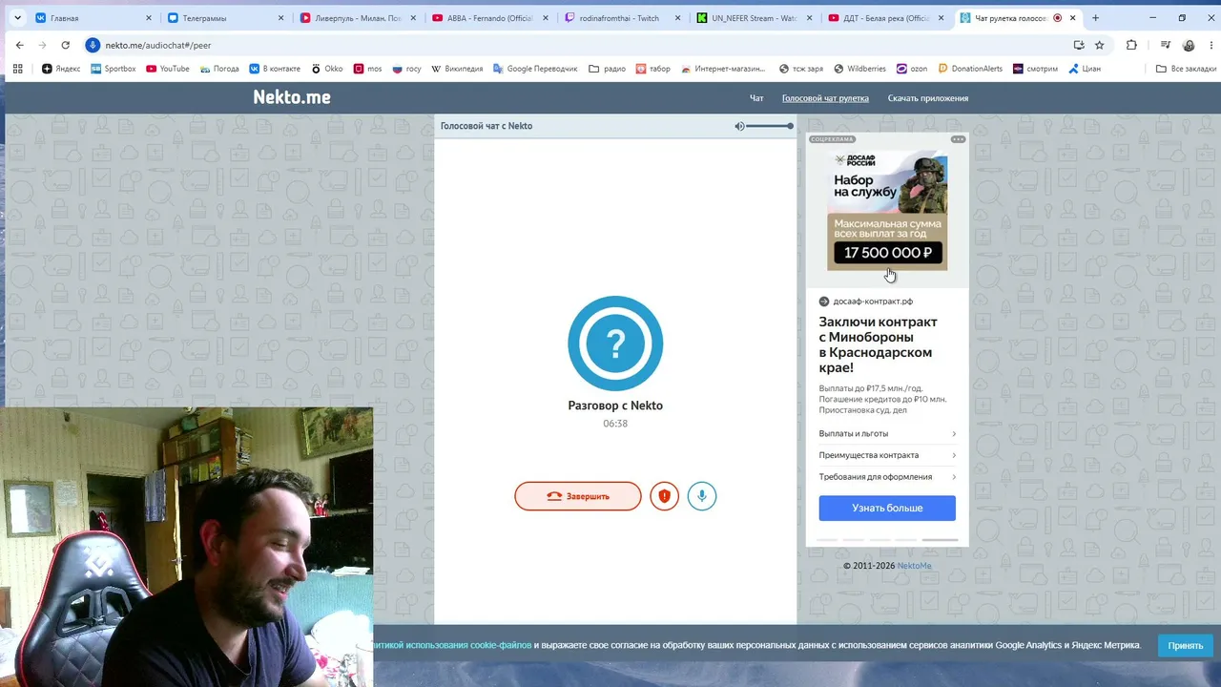This screenshot has height=687, width=1221.
Task: Reload the nekto.me page
Action: click(65, 45)
